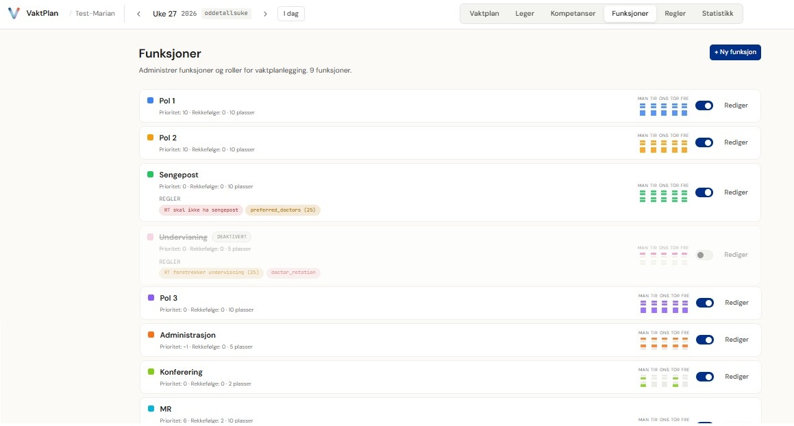794x426 pixels.
Task: Turn off the Administrasjon toggle
Action: click(704, 340)
